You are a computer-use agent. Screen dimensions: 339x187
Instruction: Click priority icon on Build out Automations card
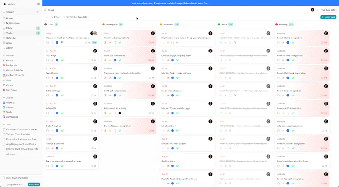(110, 96)
